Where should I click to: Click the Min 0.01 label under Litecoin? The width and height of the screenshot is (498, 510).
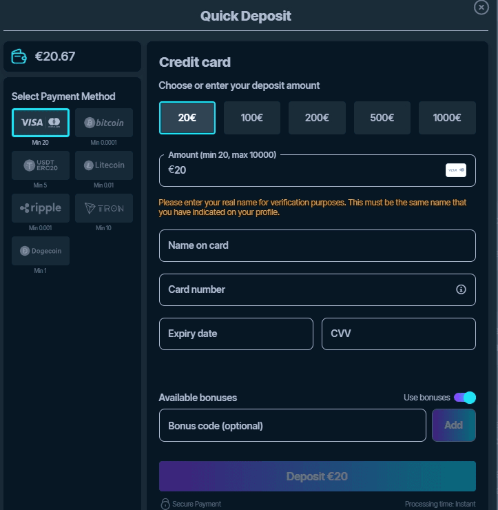(104, 185)
